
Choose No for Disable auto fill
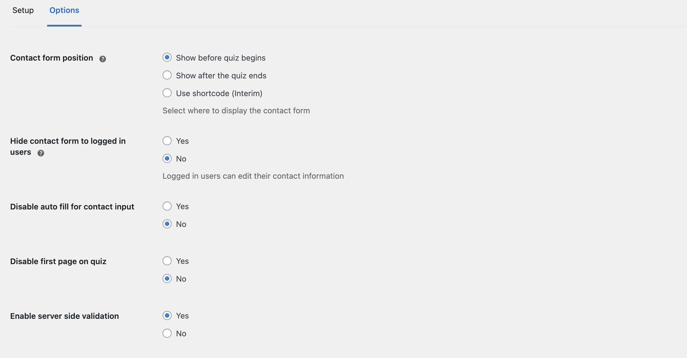click(x=167, y=224)
